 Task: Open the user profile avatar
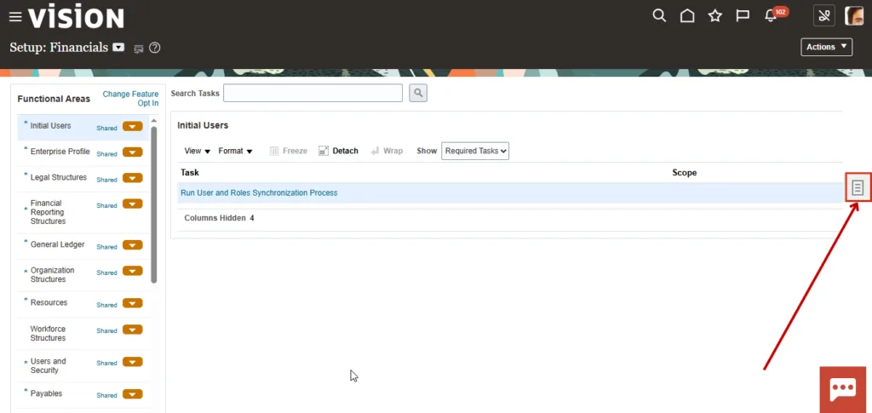click(854, 15)
